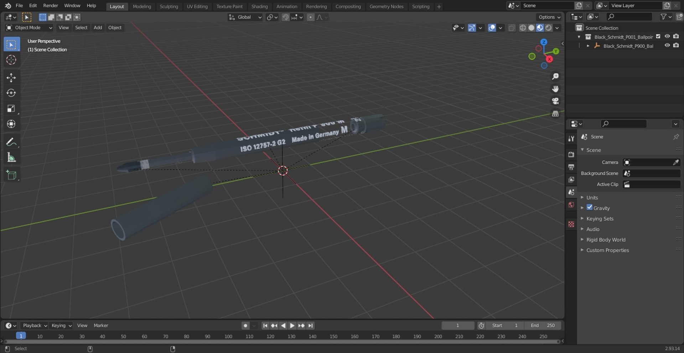This screenshot has height=353, width=684.
Task: Expand the Custom Properties panel
Action: (x=607, y=250)
